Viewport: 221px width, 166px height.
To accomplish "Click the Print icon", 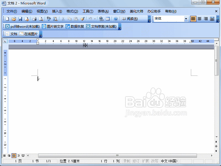I will pos(34,19).
